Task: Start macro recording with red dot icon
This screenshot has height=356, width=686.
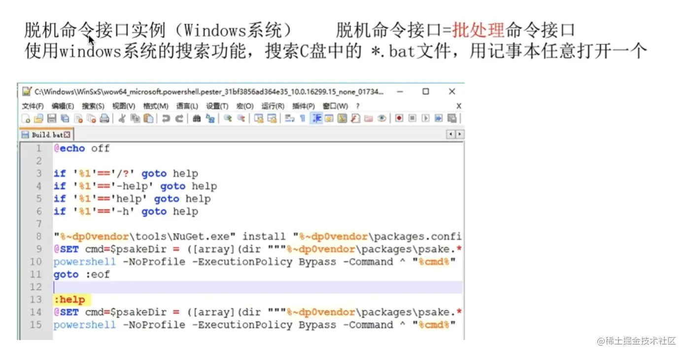Action: pos(399,118)
